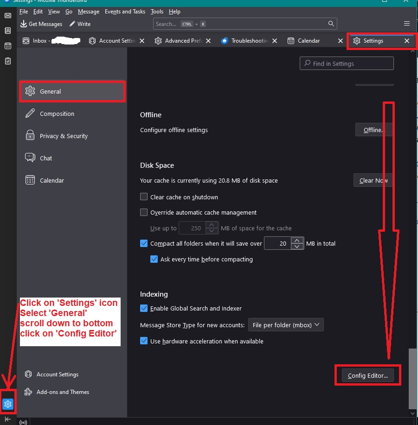Select Privacy & Security category
Image resolution: width=418 pixels, height=425 pixels.
[x=72, y=136]
